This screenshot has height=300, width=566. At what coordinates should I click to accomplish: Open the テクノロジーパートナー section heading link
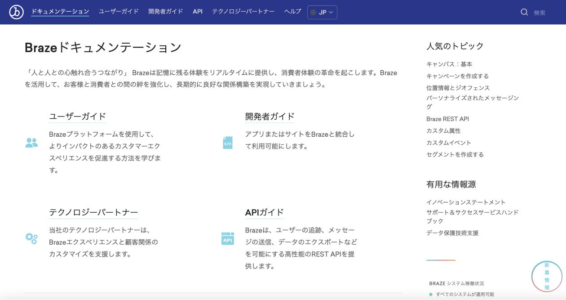pos(93,212)
